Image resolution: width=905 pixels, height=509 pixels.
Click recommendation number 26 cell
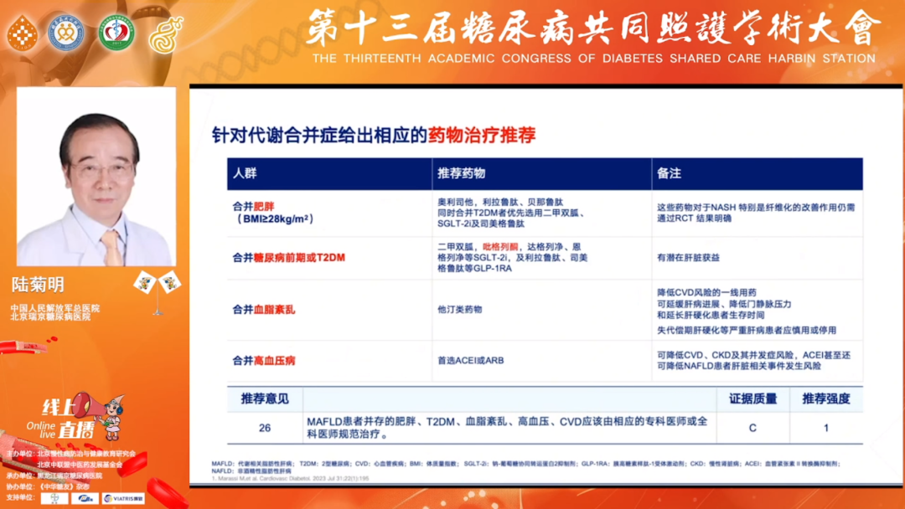(x=265, y=428)
